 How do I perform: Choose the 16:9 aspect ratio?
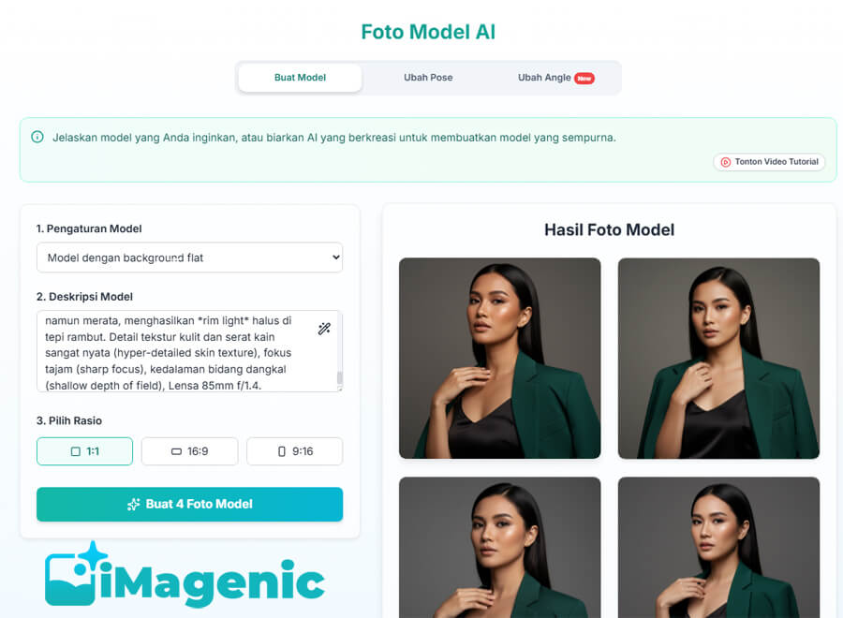click(x=190, y=451)
